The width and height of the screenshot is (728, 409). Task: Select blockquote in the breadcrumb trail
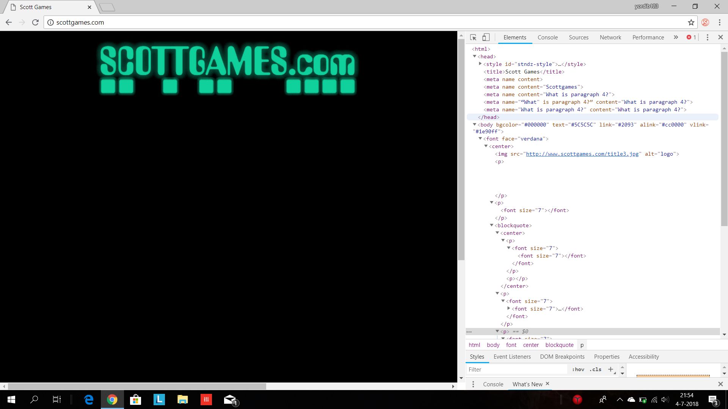point(559,345)
